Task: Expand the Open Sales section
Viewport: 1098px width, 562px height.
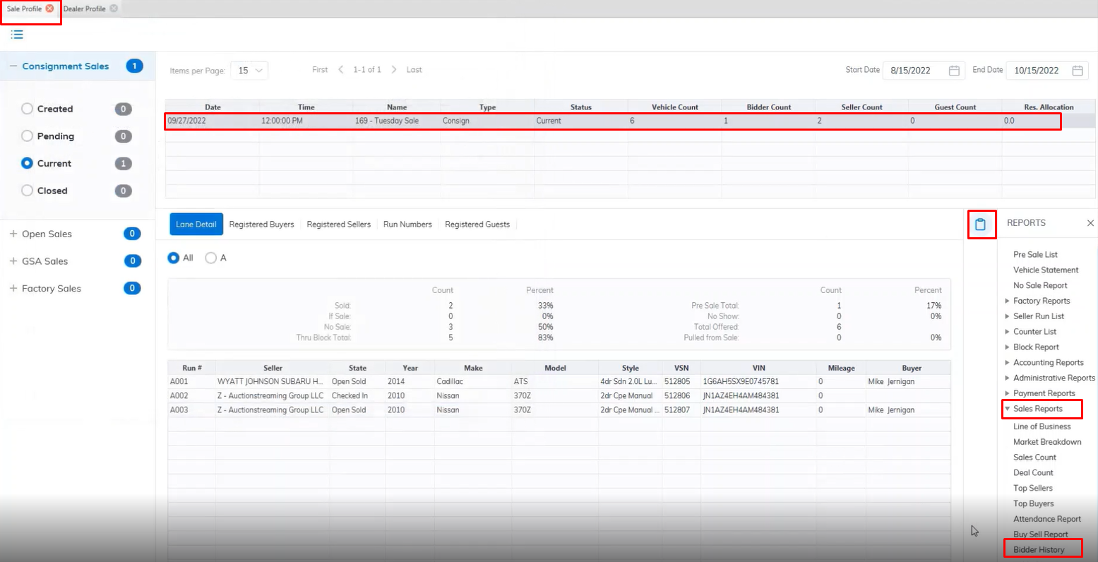Action: tap(13, 234)
